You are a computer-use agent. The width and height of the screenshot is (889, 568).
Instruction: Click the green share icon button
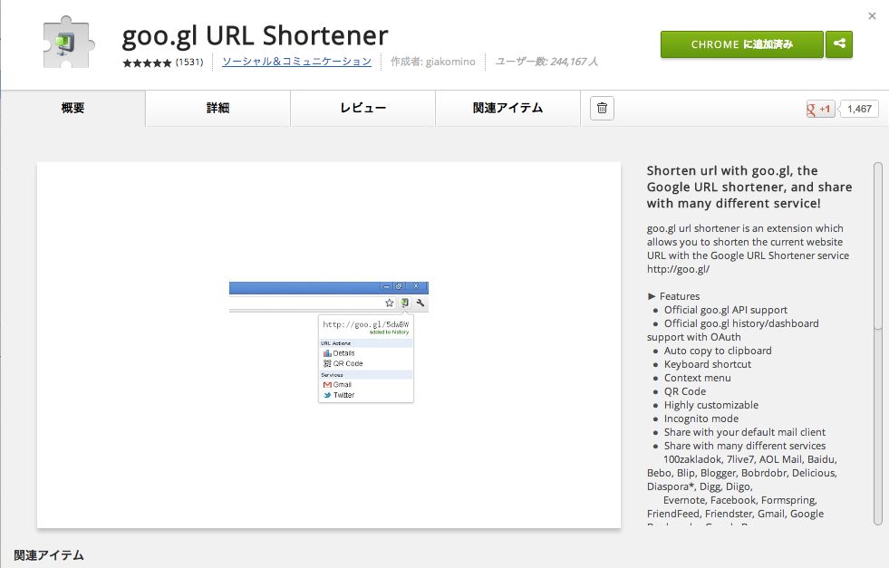click(839, 44)
